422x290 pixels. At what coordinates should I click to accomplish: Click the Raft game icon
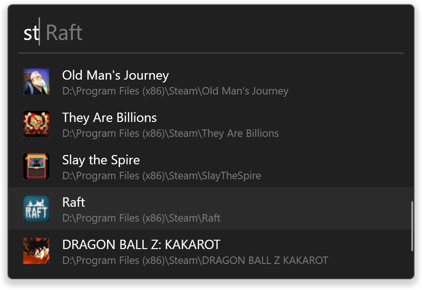[x=36, y=209]
